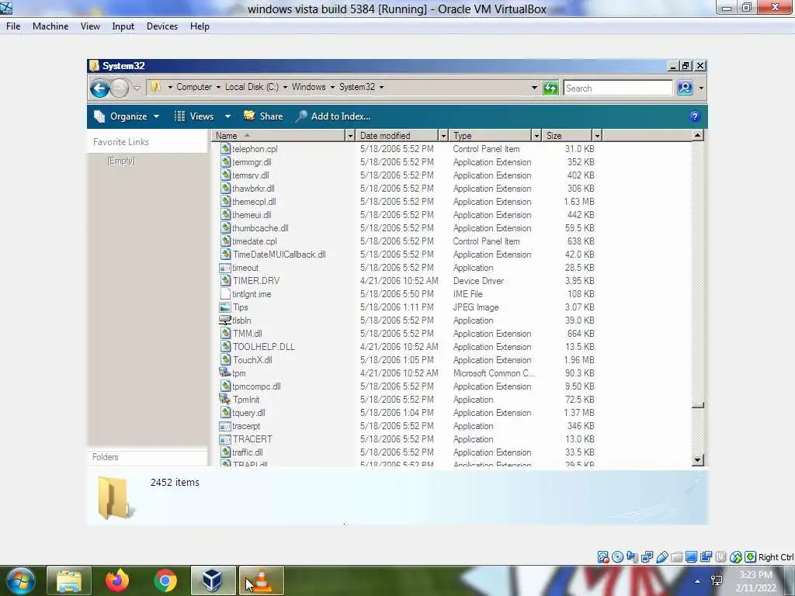Click the scroll down arrow of file list

coord(698,460)
